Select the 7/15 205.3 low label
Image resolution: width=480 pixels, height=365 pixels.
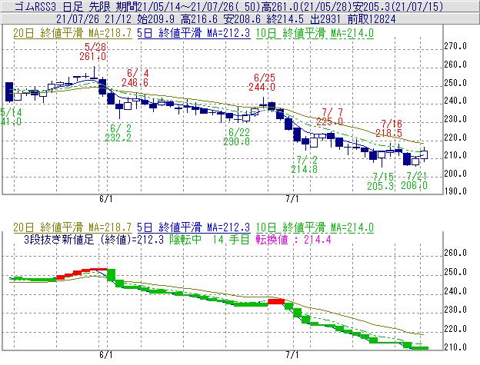pos(381,181)
